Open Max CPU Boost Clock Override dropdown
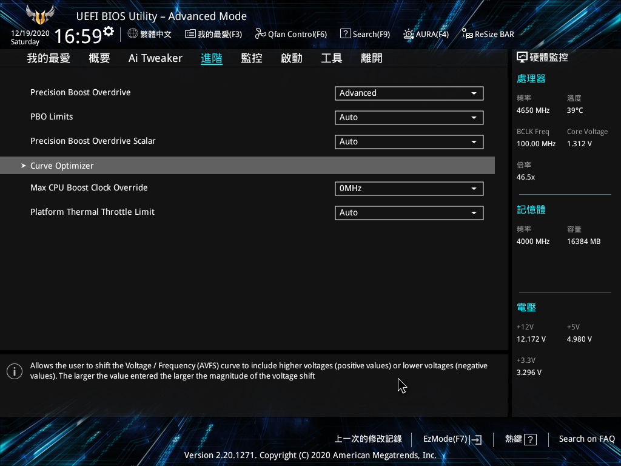 pyautogui.click(x=409, y=189)
